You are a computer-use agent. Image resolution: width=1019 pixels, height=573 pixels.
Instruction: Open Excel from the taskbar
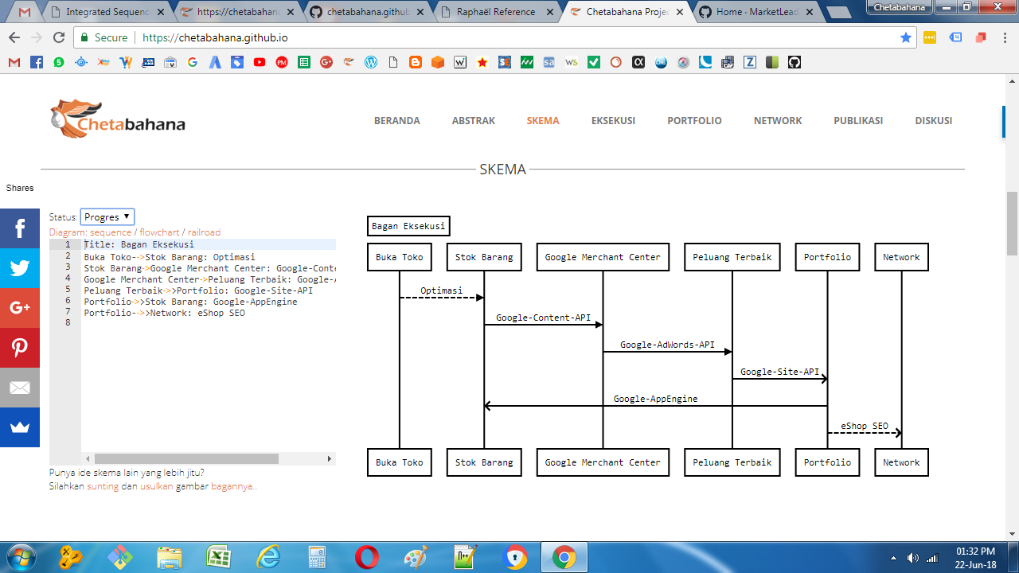click(x=219, y=557)
